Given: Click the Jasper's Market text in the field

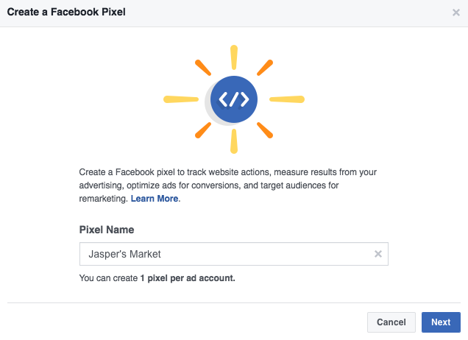Looking at the screenshot, I should point(124,254).
